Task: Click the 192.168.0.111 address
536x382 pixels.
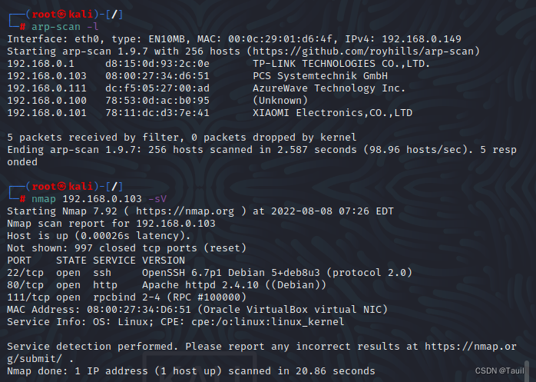Action: (x=42, y=88)
